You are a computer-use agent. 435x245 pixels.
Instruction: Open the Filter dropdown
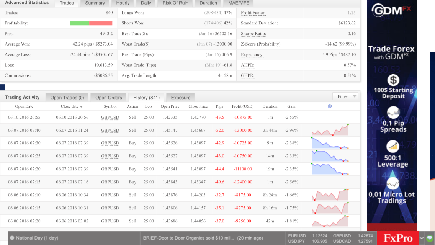click(x=345, y=96)
